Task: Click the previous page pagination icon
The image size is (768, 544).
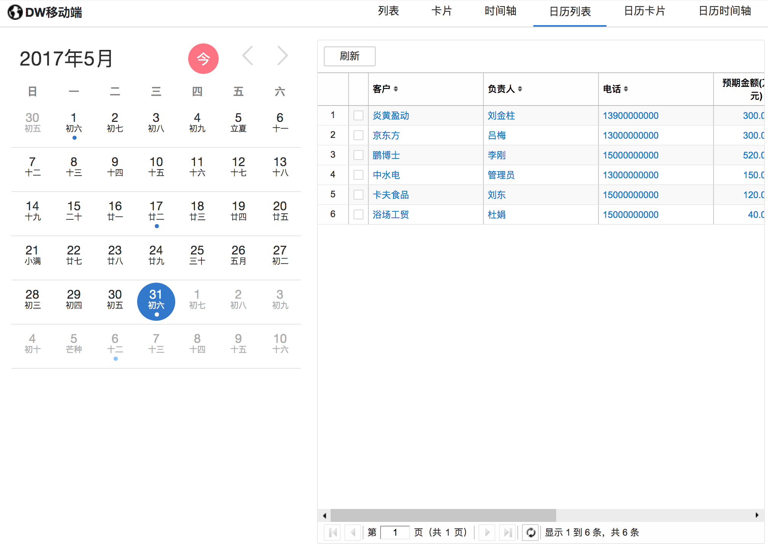Action: pyautogui.click(x=353, y=532)
